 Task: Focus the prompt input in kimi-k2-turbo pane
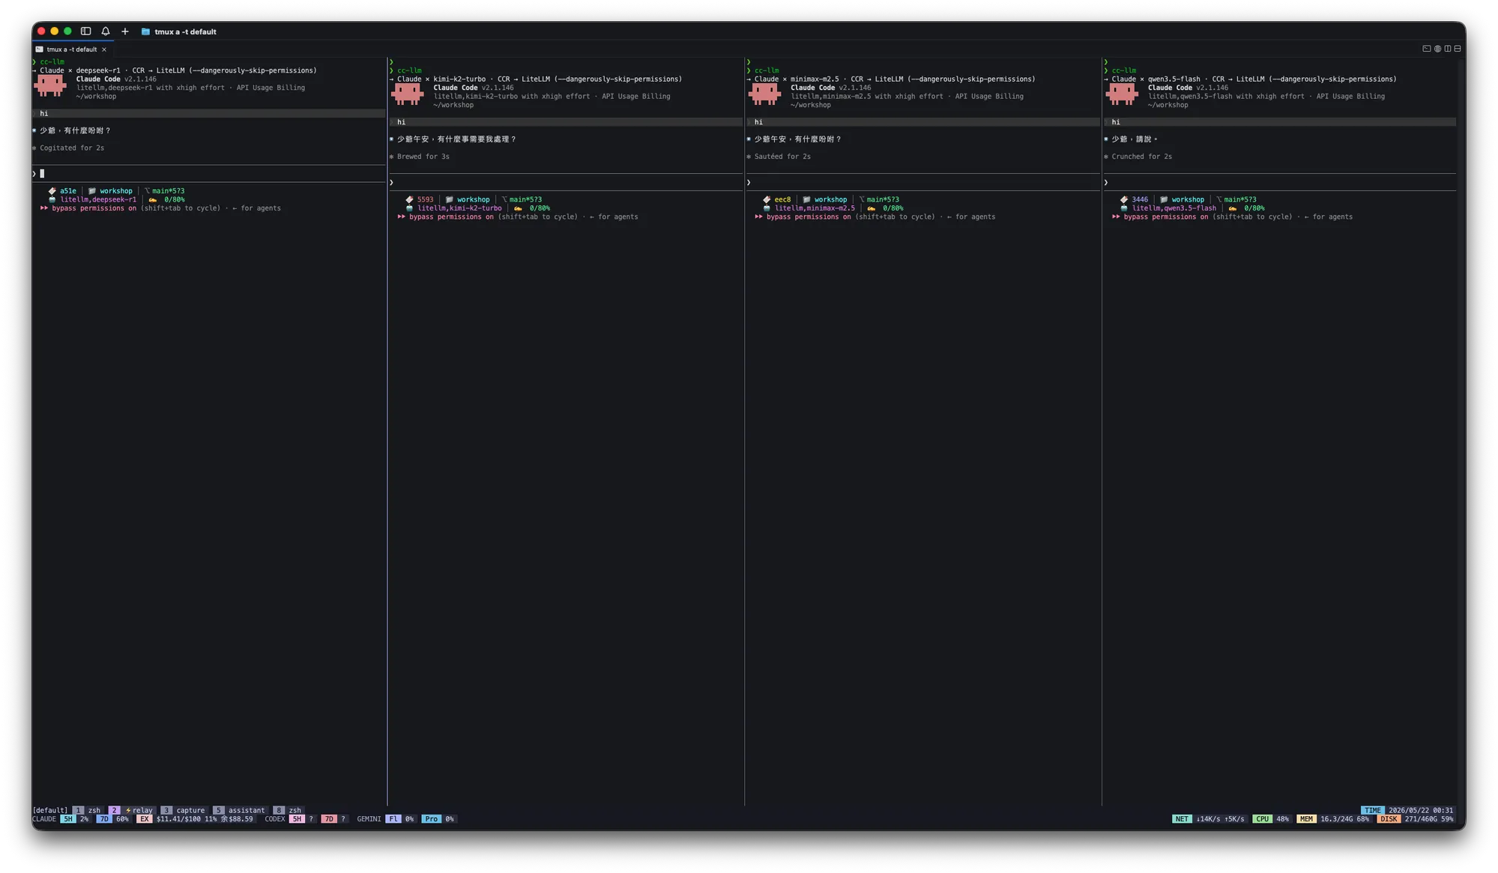[566, 182]
